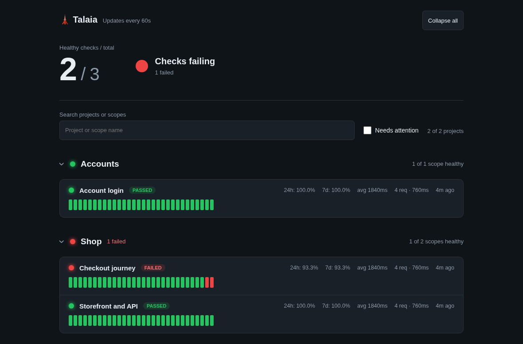Click the large healthy checks count '2'

pos(68,70)
